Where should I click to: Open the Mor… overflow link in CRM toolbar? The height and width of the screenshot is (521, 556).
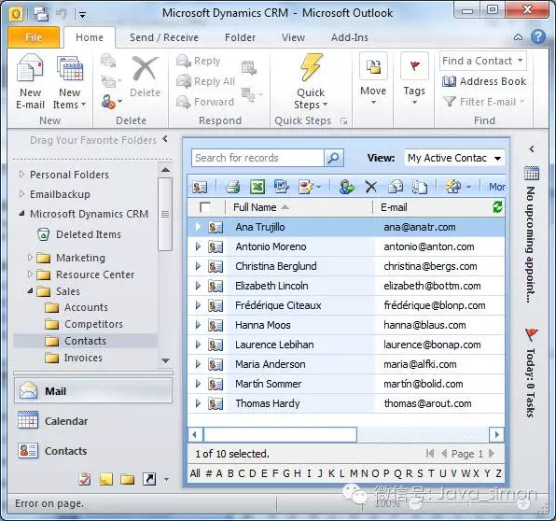click(x=497, y=187)
